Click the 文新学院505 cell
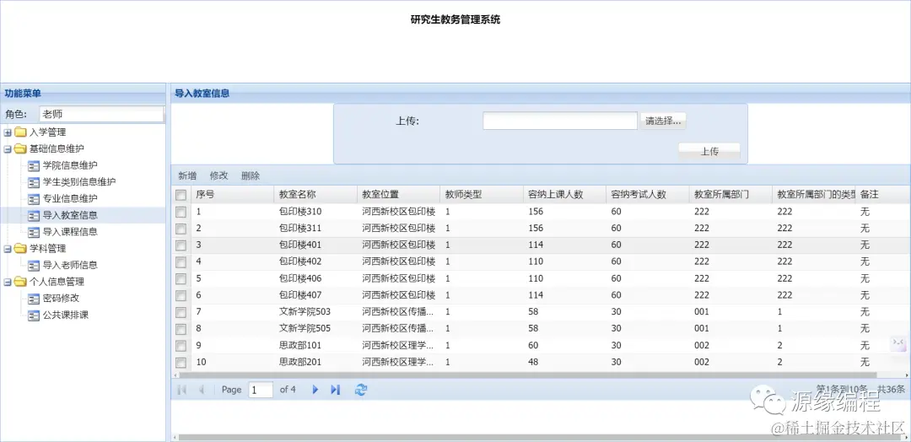The height and width of the screenshot is (442, 911). tap(315, 329)
